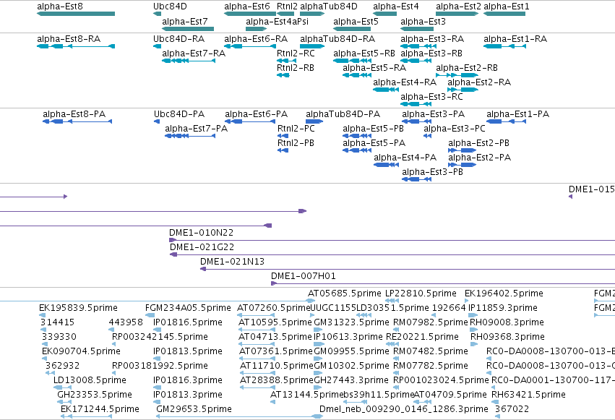The height and width of the screenshot is (420, 615).
Task: Select the Rtnl2-RB transcript label
Action: (296, 68)
